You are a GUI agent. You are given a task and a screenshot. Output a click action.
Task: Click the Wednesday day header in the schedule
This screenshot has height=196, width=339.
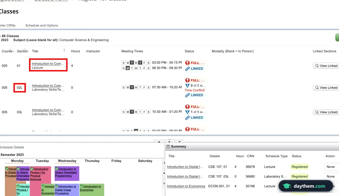pyautogui.click(x=67, y=161)
